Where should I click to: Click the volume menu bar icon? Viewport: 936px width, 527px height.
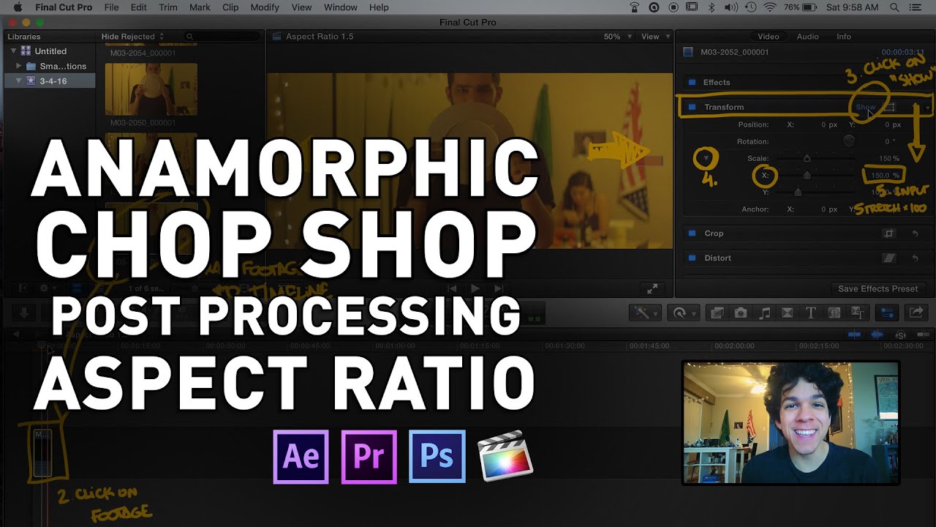731,7
